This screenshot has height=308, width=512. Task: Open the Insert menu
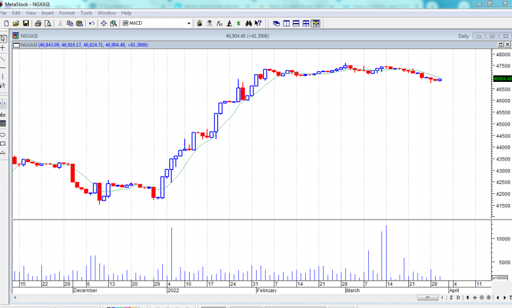pos(47,12)
